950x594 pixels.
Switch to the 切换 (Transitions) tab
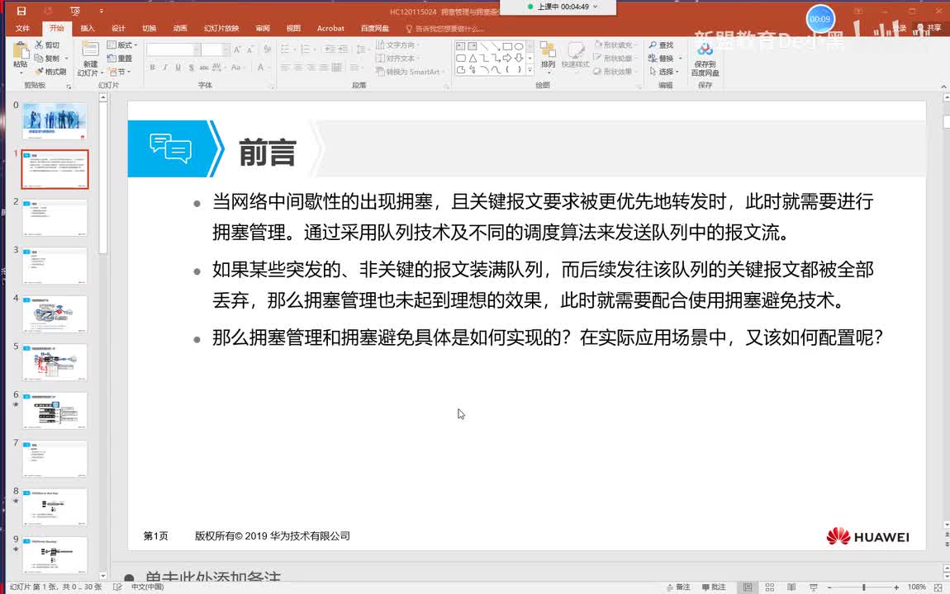point(149,28)
